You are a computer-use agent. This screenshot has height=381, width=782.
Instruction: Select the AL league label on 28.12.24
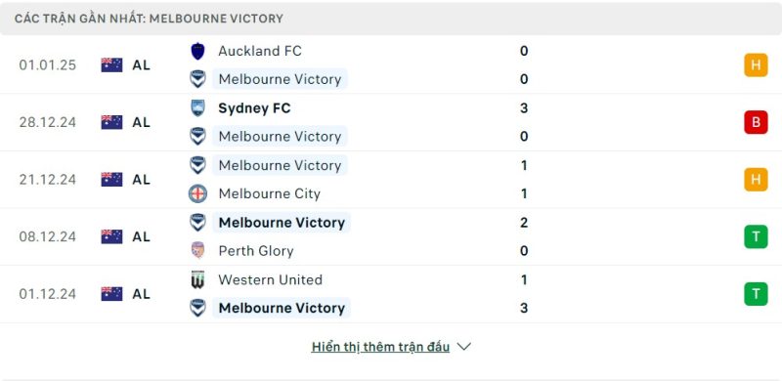[x=141, y=122]
